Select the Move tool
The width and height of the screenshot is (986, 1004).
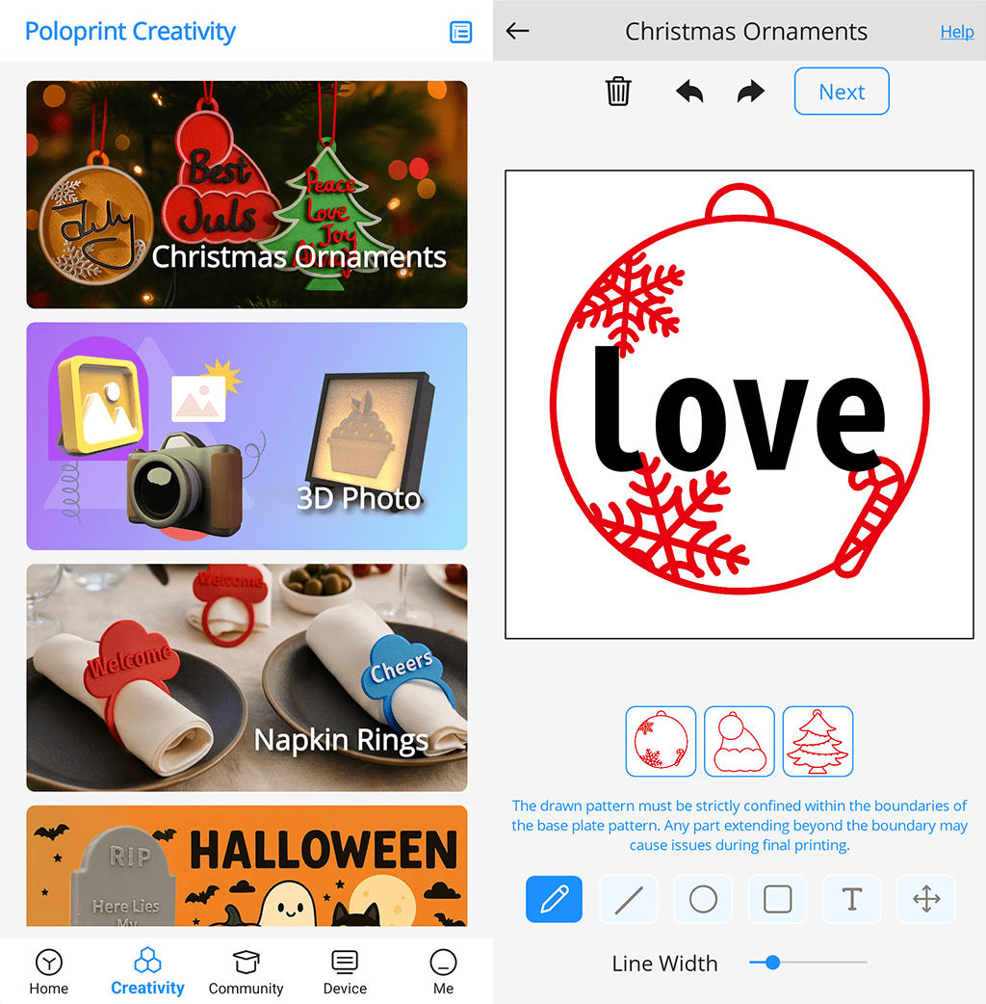pos(925,899)
